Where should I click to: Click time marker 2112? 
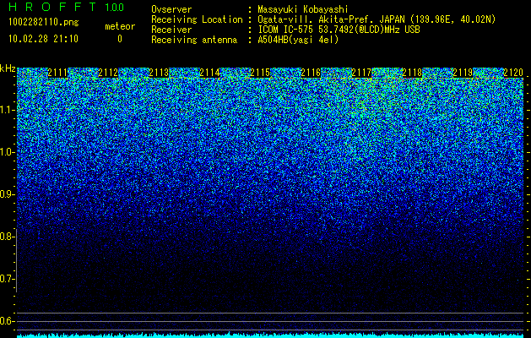[x=108, y=73]
